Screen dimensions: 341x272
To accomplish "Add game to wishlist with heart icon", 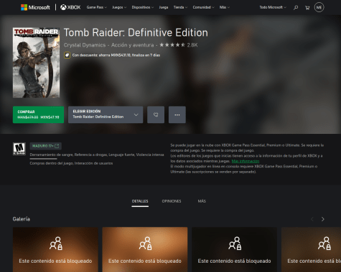I will 156,115.
